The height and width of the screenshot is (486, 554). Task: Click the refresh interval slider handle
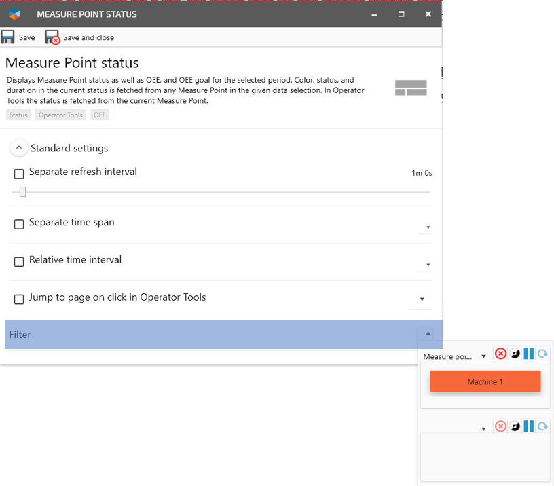point(22,192)
